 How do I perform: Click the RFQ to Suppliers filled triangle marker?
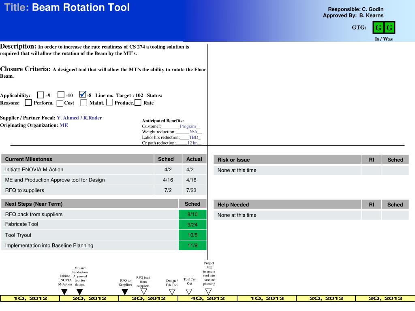(x=125, y=292)
